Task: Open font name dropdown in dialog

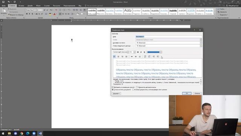Action: 128,52
